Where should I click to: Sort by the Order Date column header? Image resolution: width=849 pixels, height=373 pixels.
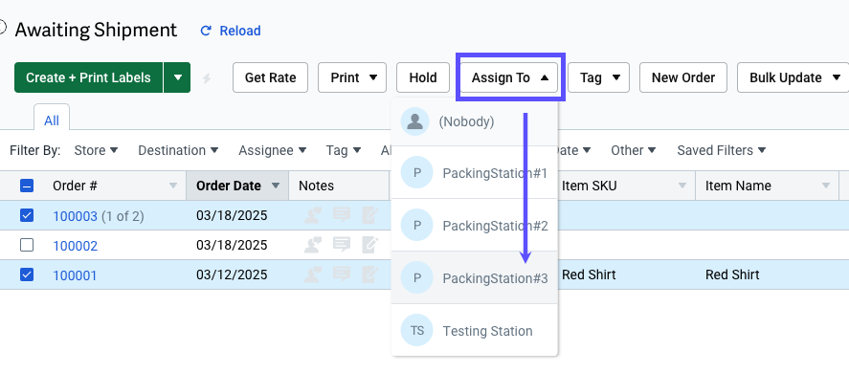237,186
